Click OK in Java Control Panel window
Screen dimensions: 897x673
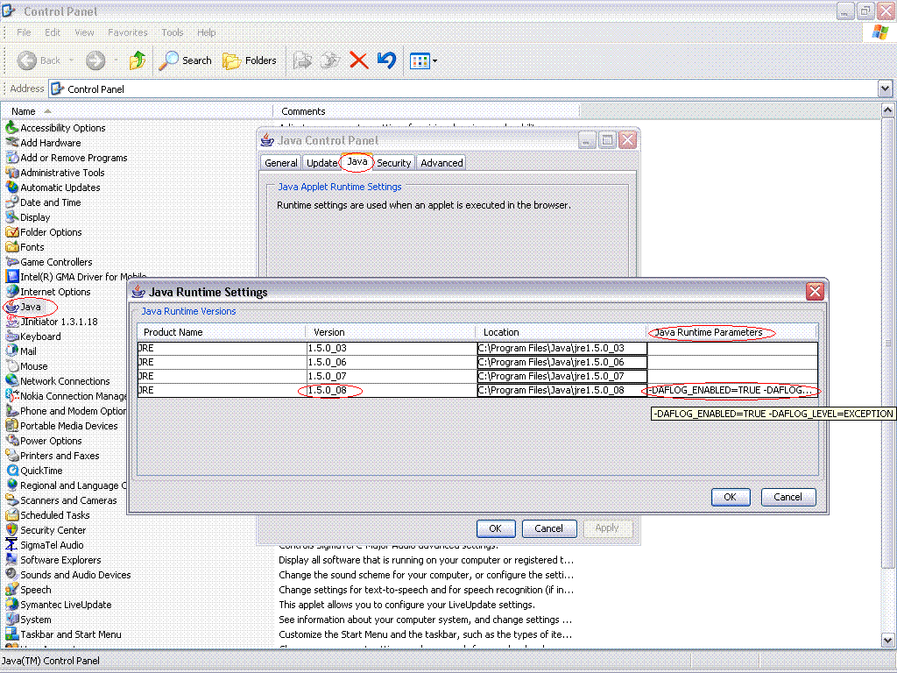[496, 528]
